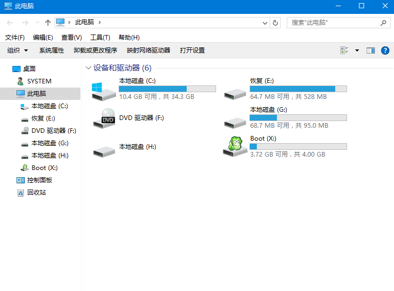
Task: Select the Boot (X:) cabbage drive icon
Action: 235,146
